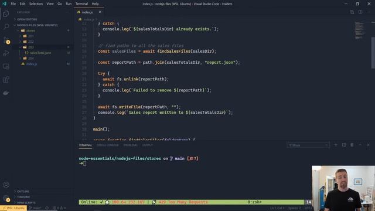
Task: Open the Selection menu
Action: [36, 4]
